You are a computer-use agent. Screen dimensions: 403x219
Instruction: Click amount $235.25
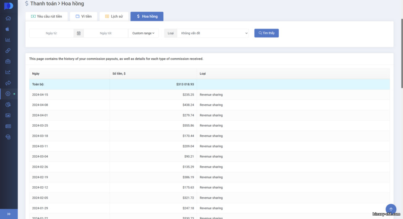188,95
